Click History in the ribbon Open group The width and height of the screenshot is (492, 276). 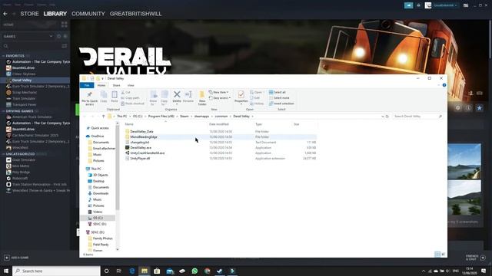point(257,103)
